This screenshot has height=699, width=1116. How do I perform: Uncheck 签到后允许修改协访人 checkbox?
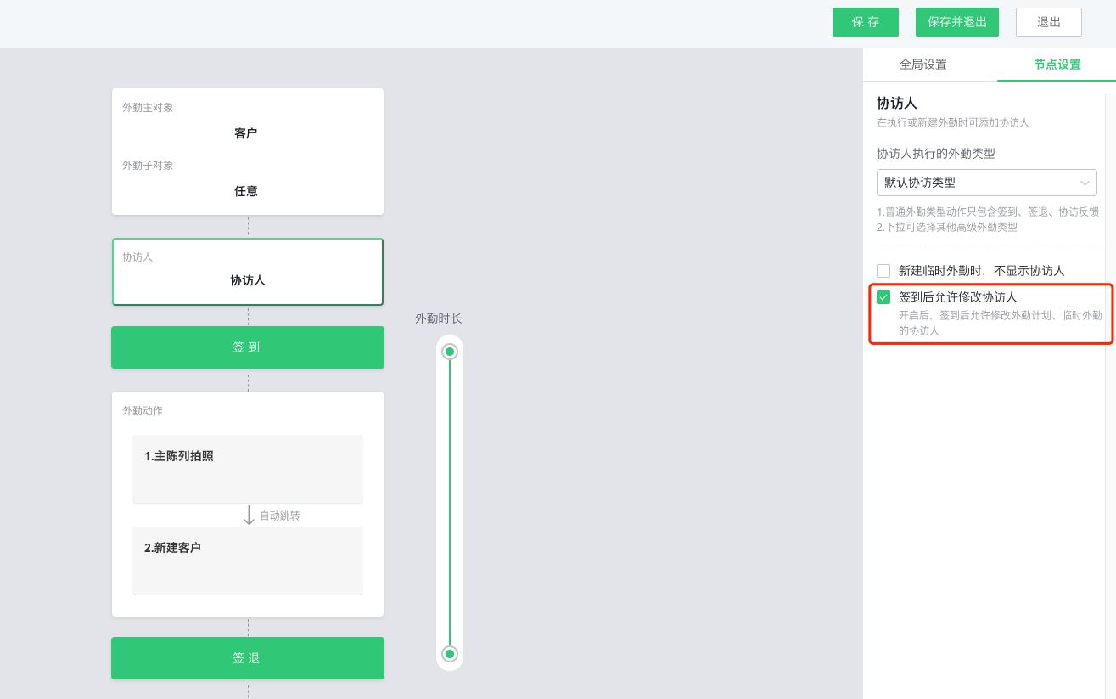883,297
